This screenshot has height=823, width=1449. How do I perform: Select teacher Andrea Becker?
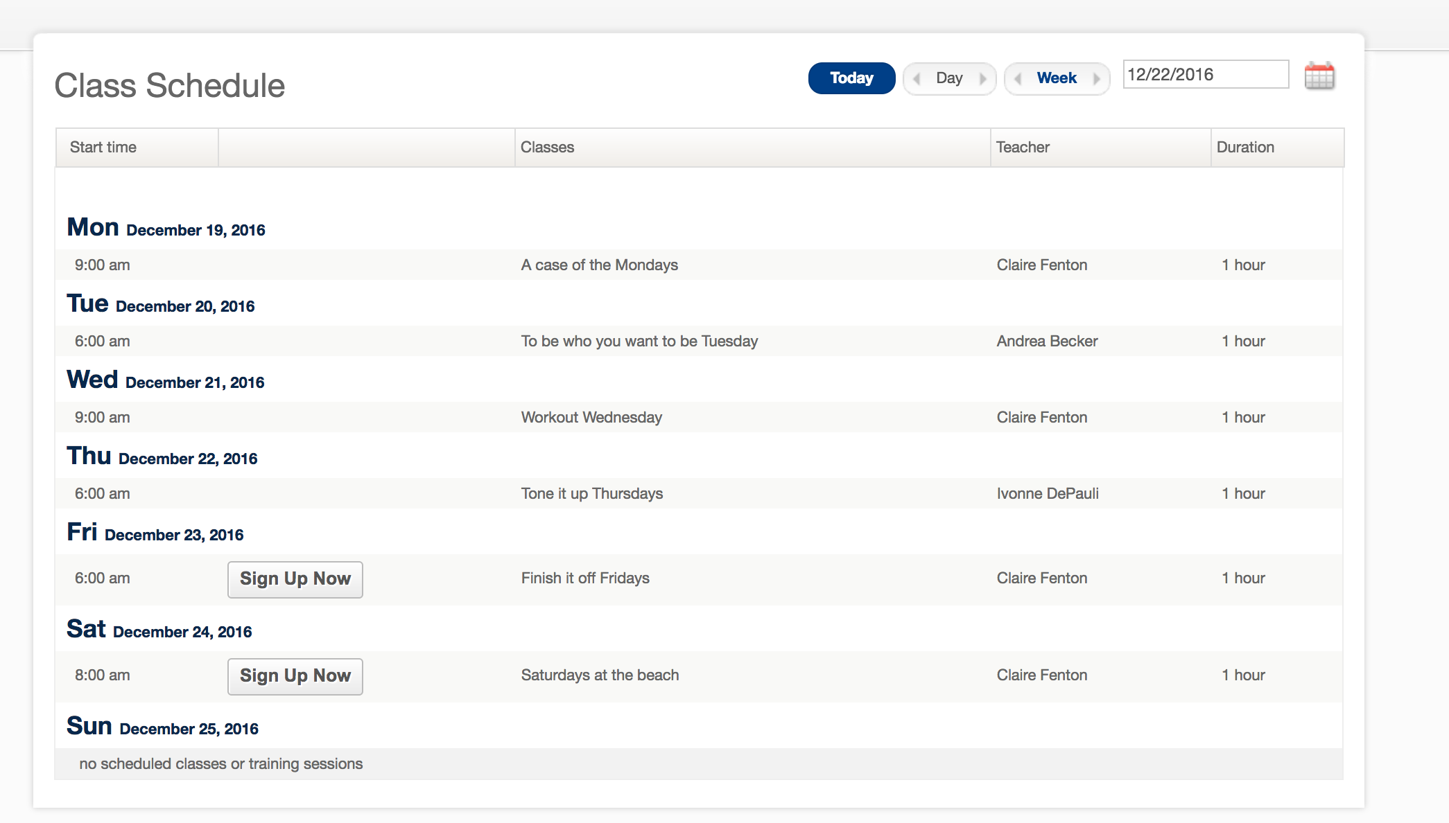1047,342
